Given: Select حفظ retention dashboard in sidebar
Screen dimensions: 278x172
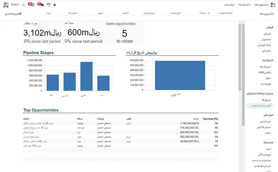Looking at the screenshot, I should click(x=268, y=78).
